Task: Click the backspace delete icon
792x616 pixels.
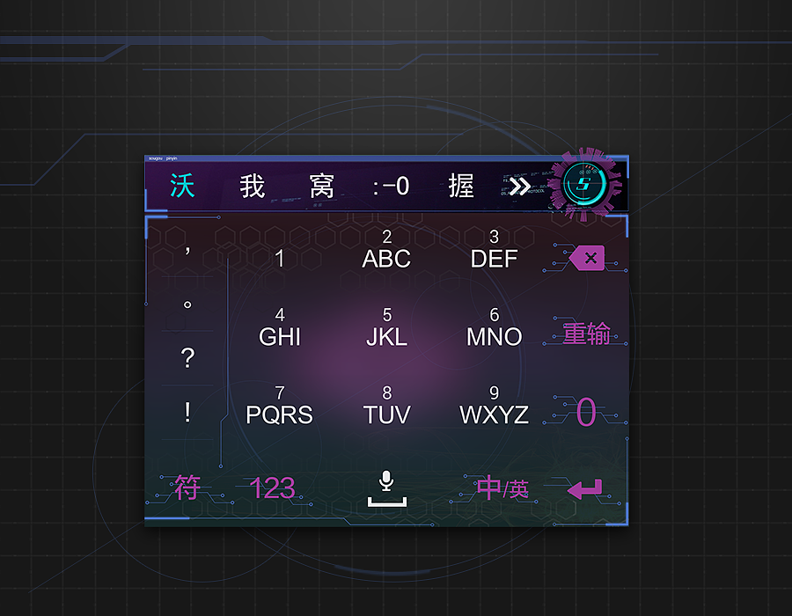Action: [x=587, y=258]
